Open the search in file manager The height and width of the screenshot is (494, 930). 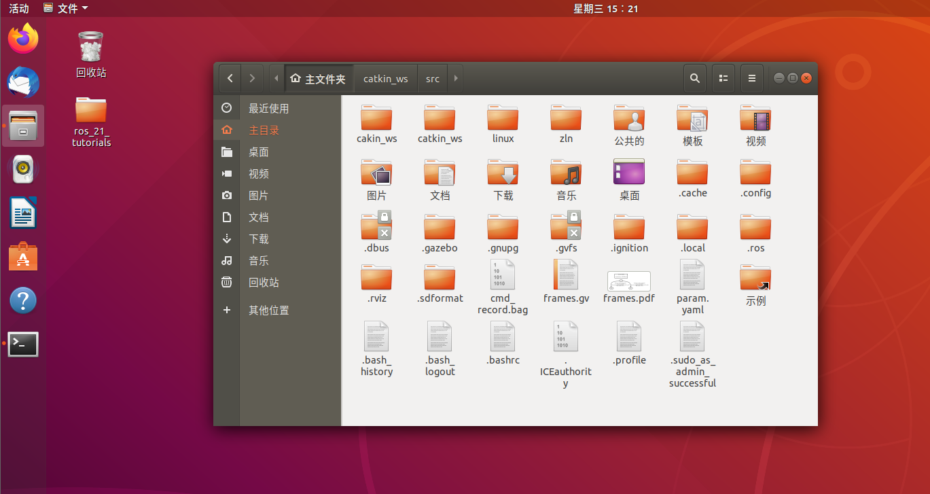click(x=694, y=78)
